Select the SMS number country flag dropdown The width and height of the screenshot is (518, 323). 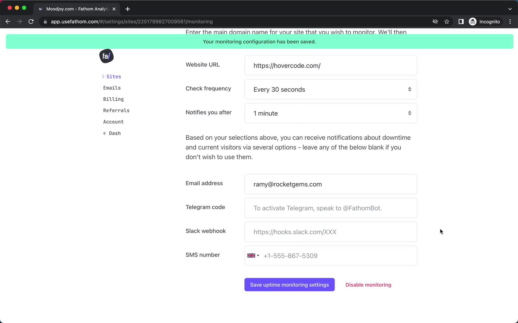tap(253, 256)
